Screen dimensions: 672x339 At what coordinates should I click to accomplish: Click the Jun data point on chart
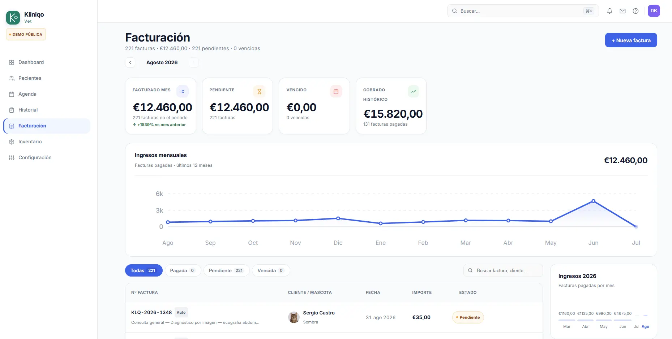[593, 201]
